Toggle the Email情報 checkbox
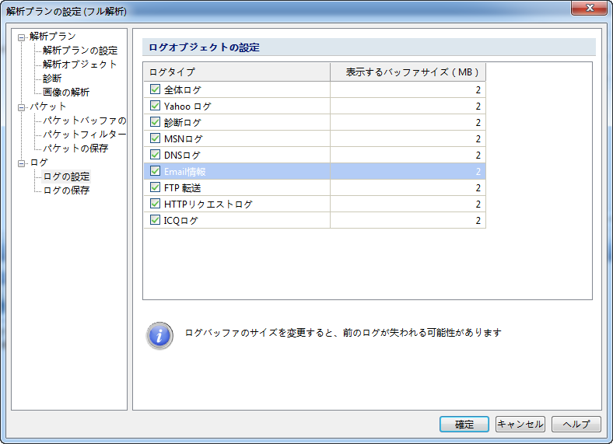Image resolution: width=613 pixels, height=444 pixels. coord(155,172)
